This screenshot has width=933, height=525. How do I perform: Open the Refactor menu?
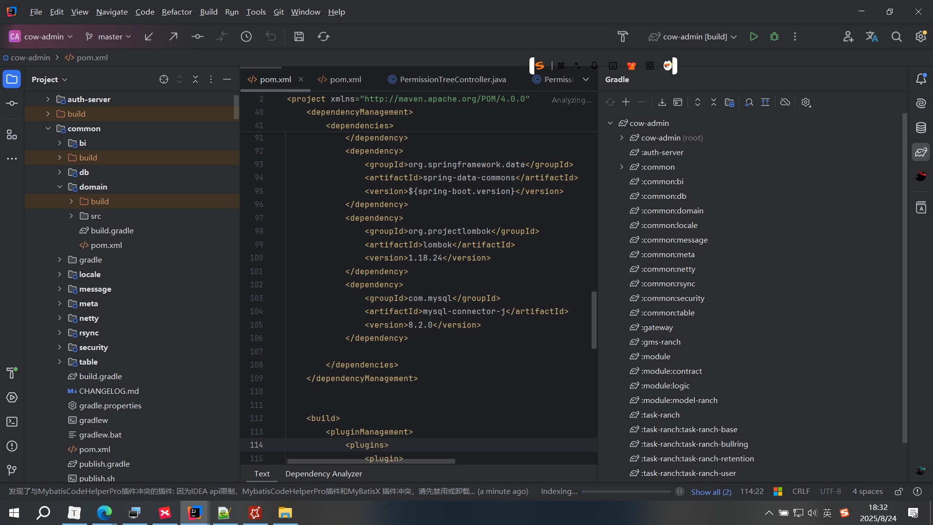pos(176,12)
